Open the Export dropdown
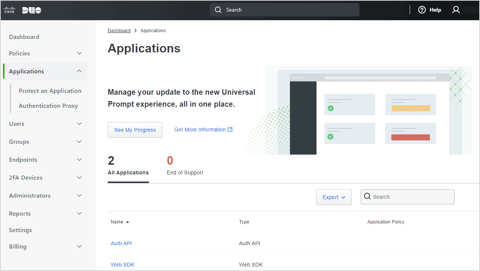 point(334,197)
